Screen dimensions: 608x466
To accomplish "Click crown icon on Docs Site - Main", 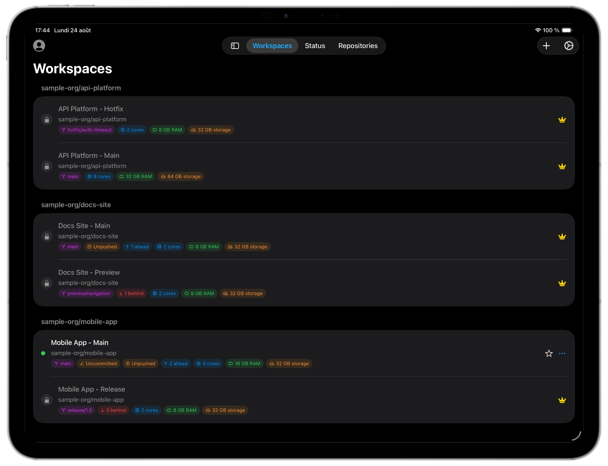I will (562, 237).
